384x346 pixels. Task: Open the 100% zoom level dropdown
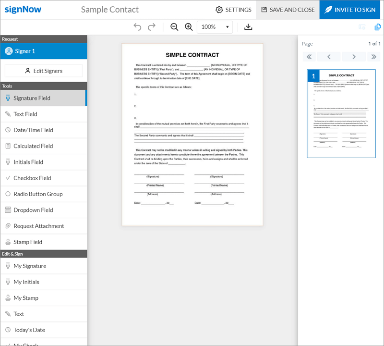(215, 27)
